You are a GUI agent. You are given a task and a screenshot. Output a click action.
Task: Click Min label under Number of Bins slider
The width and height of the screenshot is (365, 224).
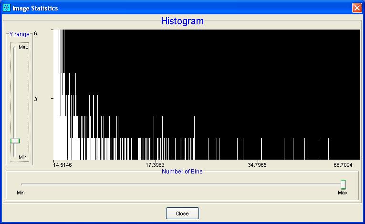pos(21,193)
